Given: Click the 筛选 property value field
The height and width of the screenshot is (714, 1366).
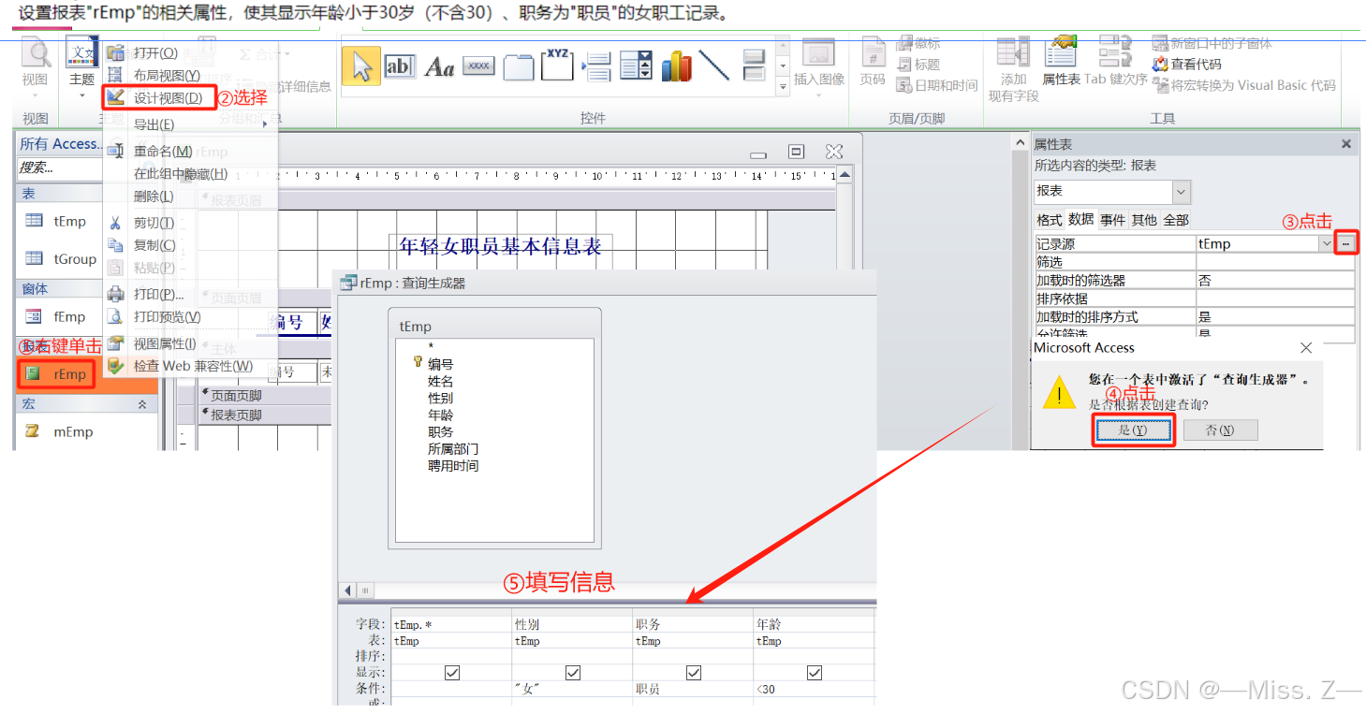Looking at the screenshot, I should [1275, 262].
